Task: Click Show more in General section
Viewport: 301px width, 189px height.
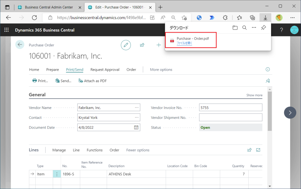Action: (x=254, y=95)
